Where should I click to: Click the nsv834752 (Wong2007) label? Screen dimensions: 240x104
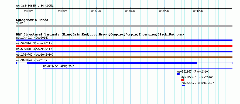[59, 66]
